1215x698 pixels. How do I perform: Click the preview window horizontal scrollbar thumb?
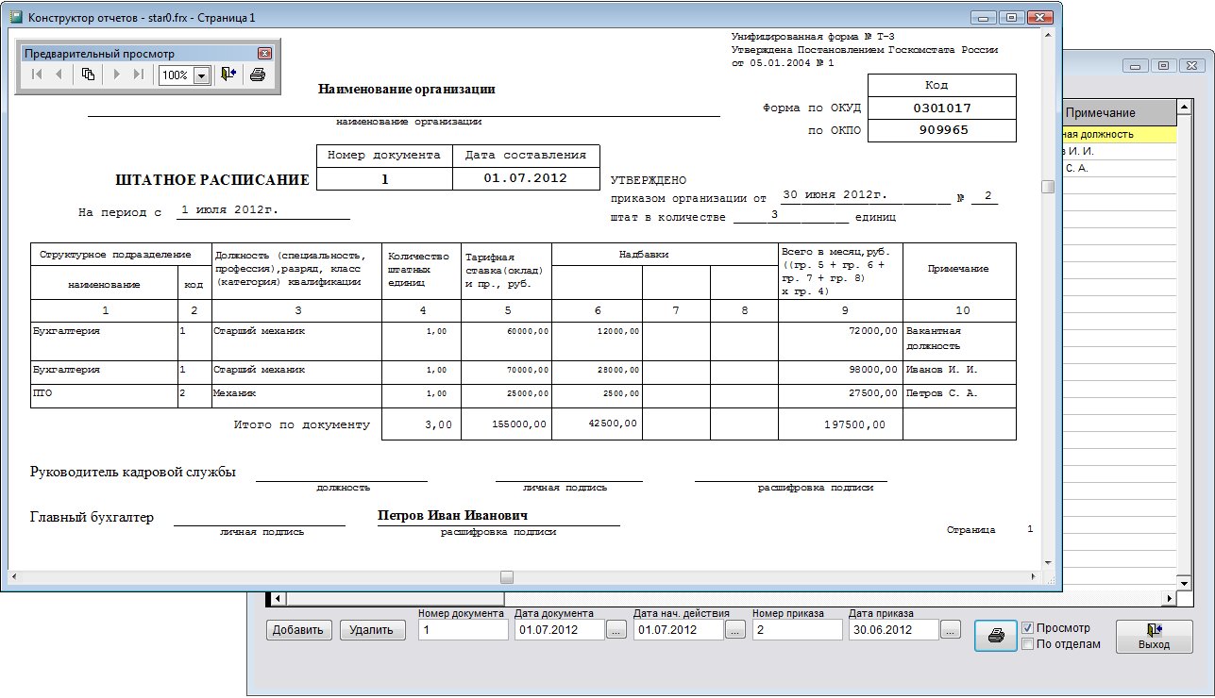[x=507, y=577]
